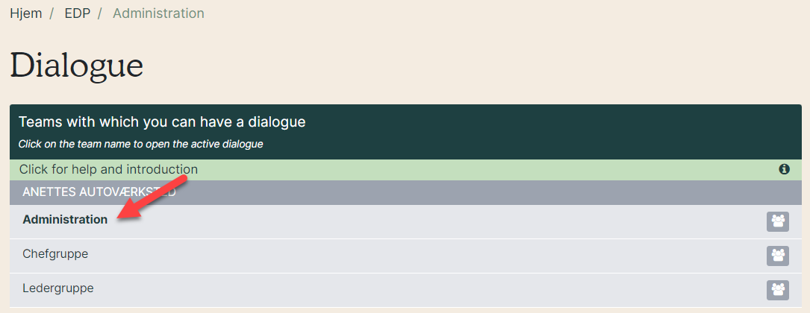Screen dimensions: 810x313
Task: Click the slash separator after EDP
Action: tap(100, 13)
